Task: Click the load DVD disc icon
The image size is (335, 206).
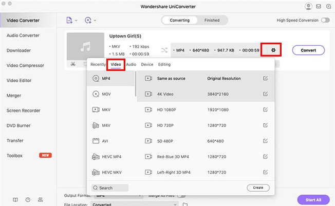Action: (x=88, y=21)
